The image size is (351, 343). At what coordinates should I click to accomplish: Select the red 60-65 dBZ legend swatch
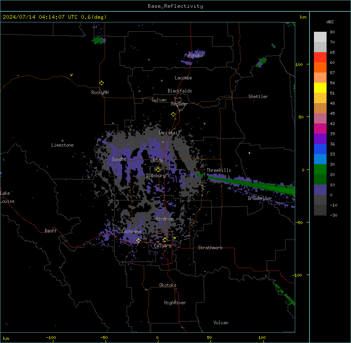click(320, 57)
